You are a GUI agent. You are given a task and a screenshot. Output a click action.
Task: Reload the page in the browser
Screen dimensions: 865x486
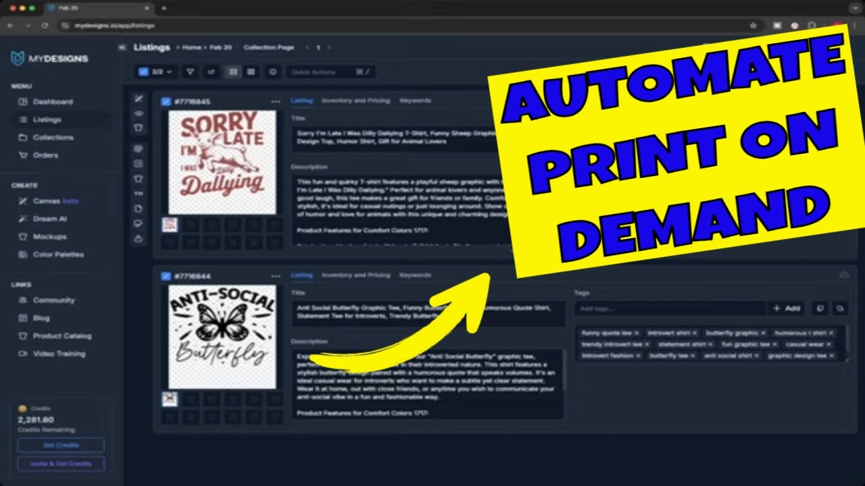tap(45, 25)
